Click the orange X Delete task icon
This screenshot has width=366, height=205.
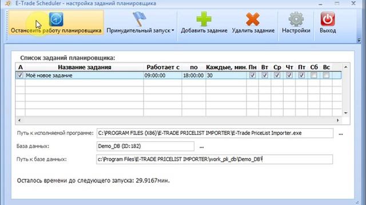(253, 19)
